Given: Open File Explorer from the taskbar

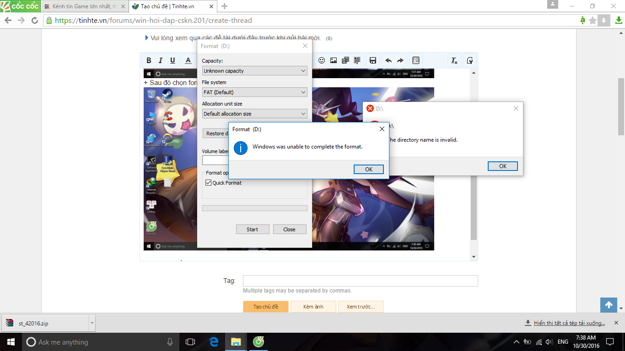Looking at the screenshot, I should pyautogui.click(x=236, y=342).
